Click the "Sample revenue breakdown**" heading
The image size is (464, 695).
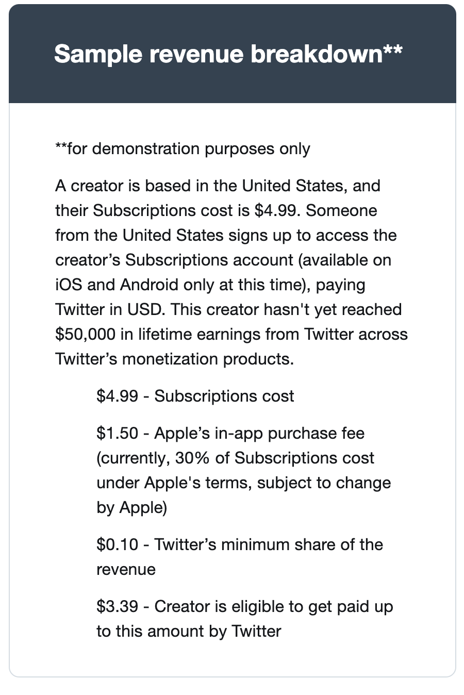click(228, 54)
